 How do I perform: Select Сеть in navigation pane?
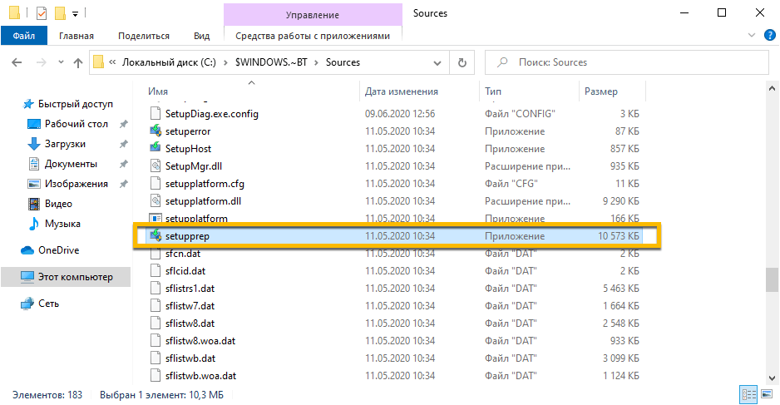48,304
